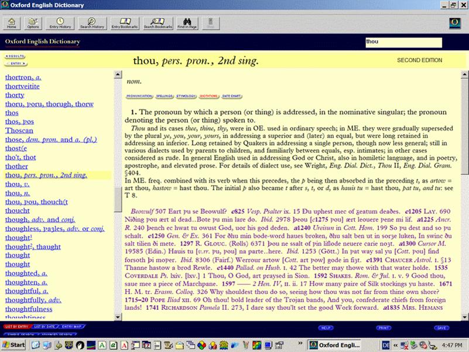Screen dimensions: 469x352
Task: Toggle the Quotations display button
Action: [208, 95]
